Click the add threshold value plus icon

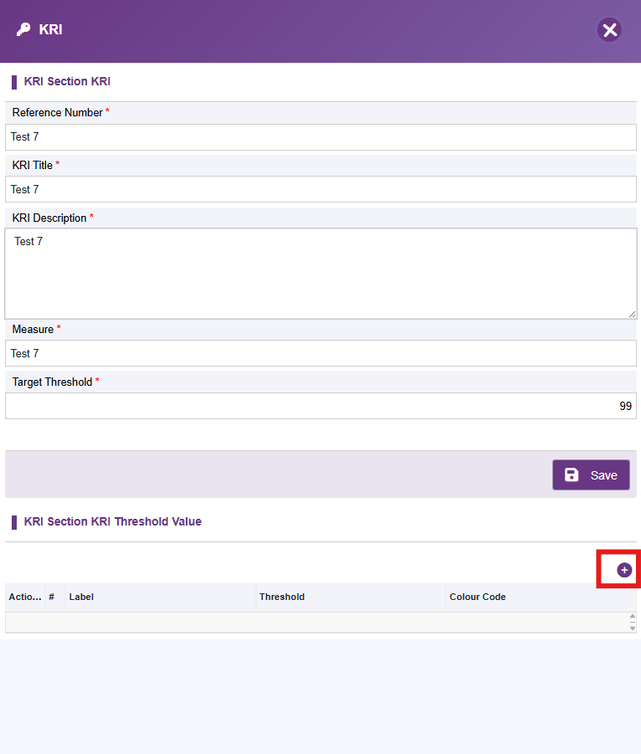(x=624, y=570)
